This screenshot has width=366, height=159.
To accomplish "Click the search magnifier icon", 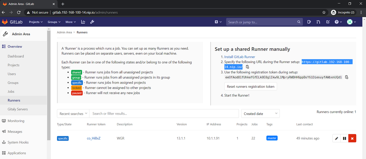I will tap(299, 22).
